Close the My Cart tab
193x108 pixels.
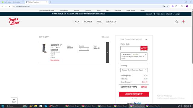point(47,2)
